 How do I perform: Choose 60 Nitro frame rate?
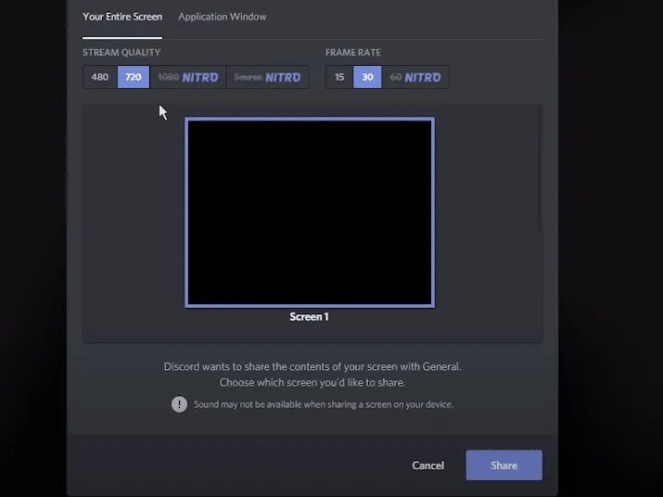coord(415,77)
